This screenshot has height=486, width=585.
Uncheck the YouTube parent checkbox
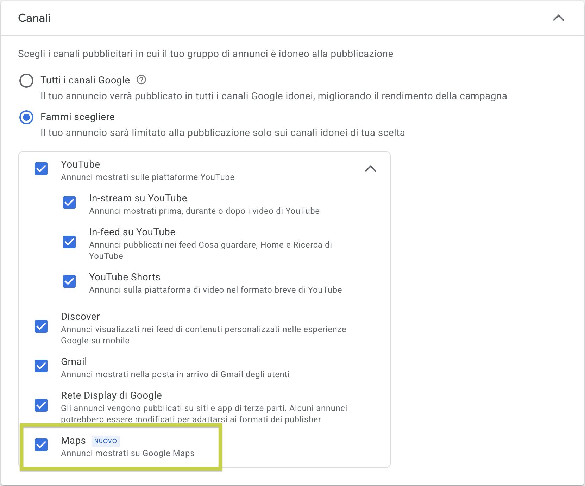coord(41,169)
